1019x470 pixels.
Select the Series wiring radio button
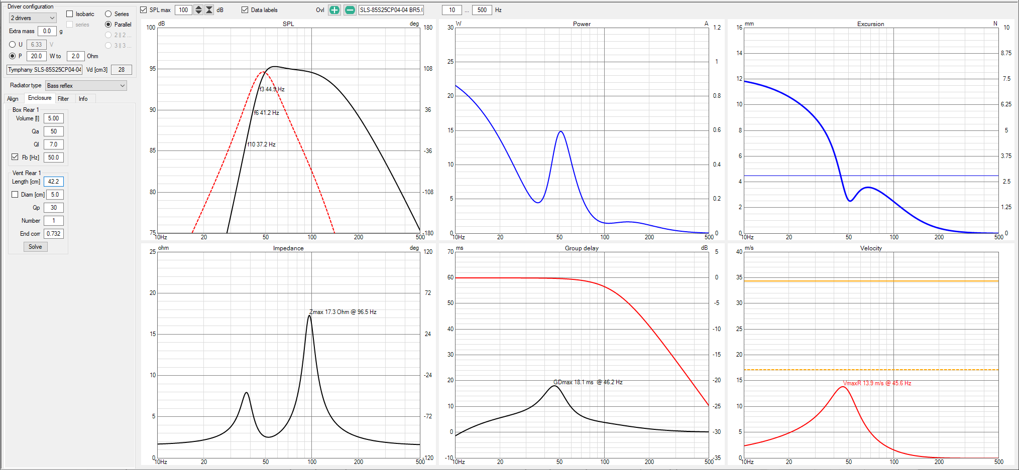(x=108, y=14)
